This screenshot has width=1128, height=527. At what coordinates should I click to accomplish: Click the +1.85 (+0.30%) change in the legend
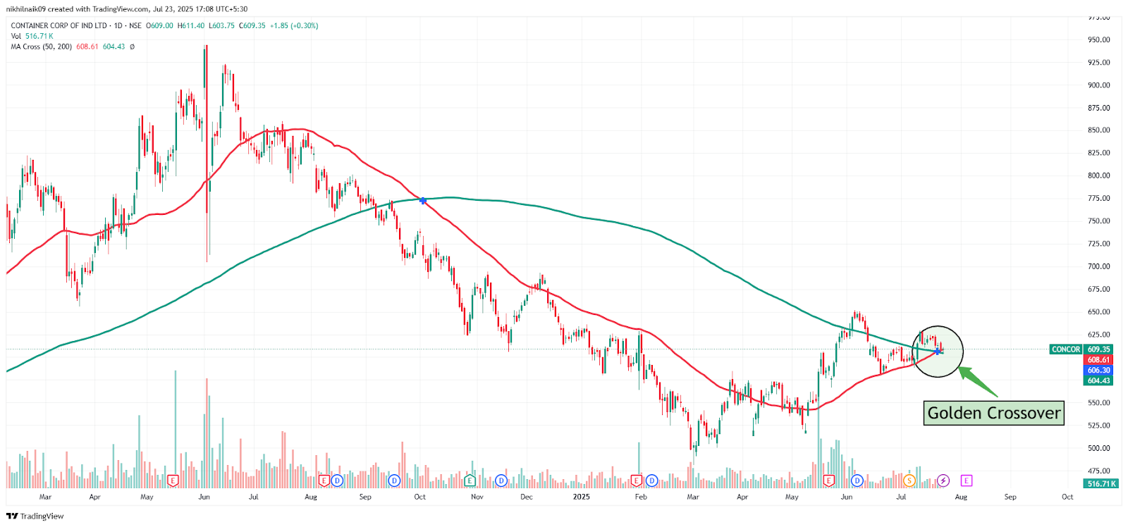(294, 25)
